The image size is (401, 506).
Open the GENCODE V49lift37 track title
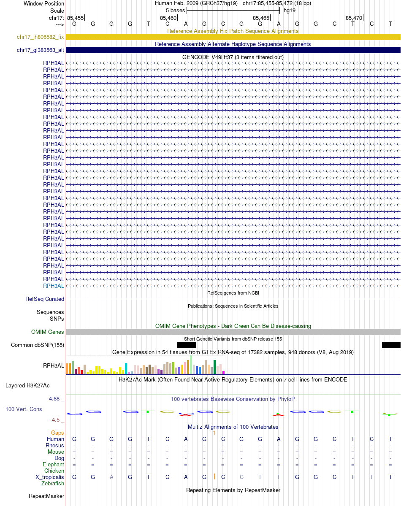(233, 57)
